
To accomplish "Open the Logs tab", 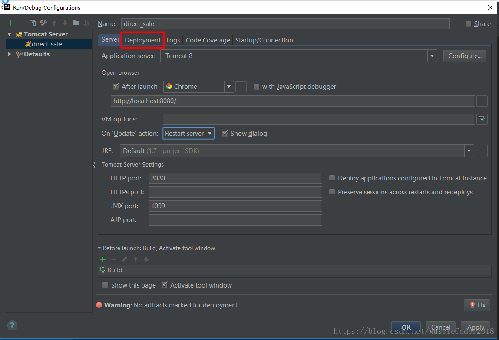I will [173, 40].
